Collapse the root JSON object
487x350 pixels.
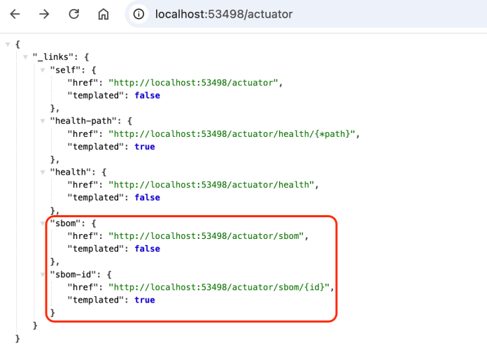tap(8, 44)
